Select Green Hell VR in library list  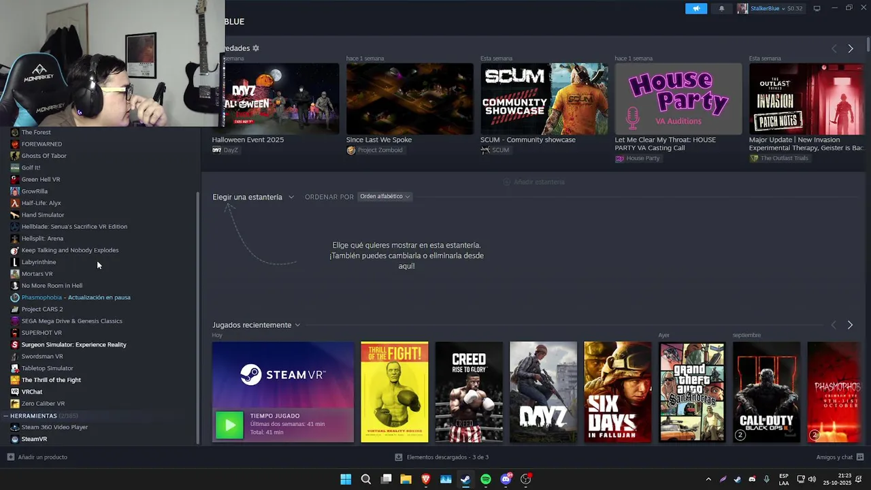(41, 180)
